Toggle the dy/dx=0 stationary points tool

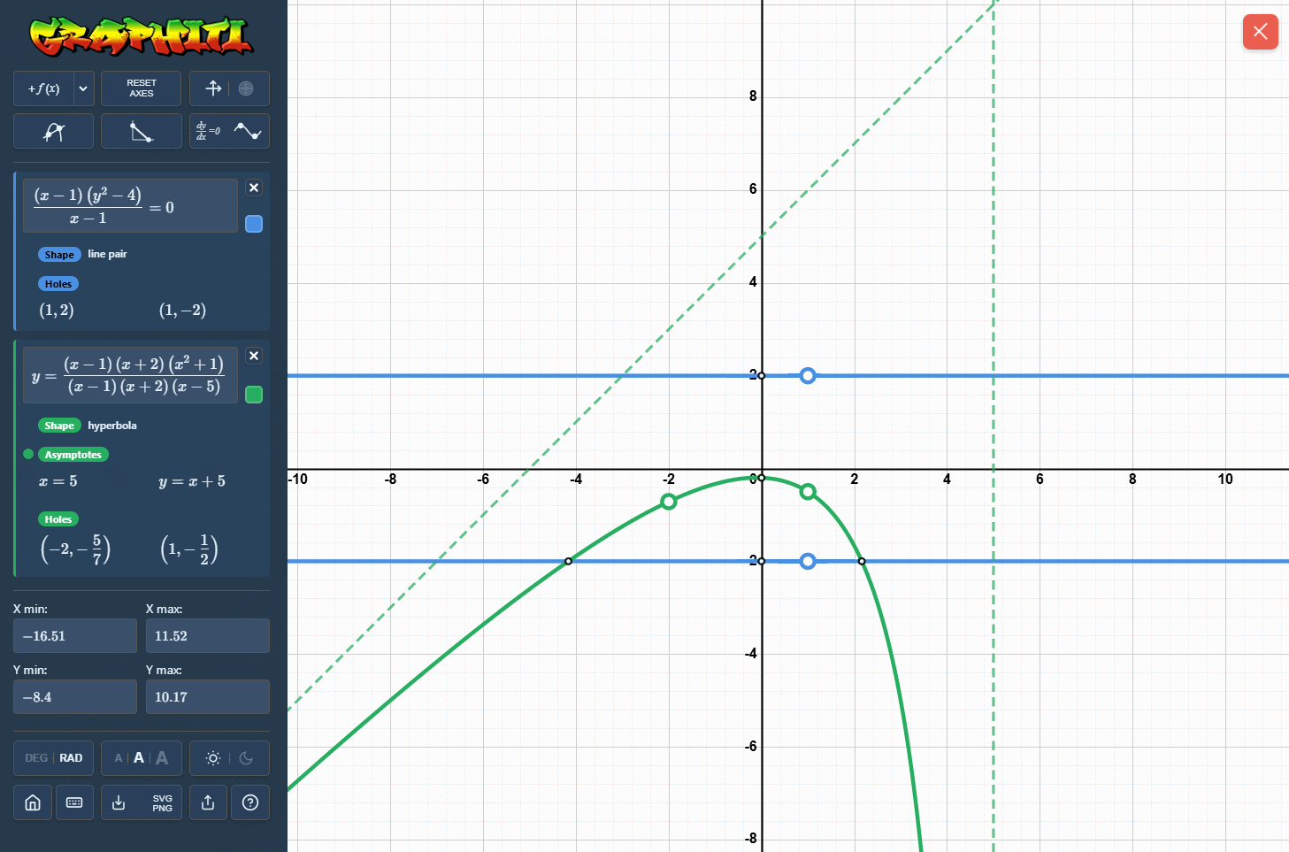[x=208, y=131]
